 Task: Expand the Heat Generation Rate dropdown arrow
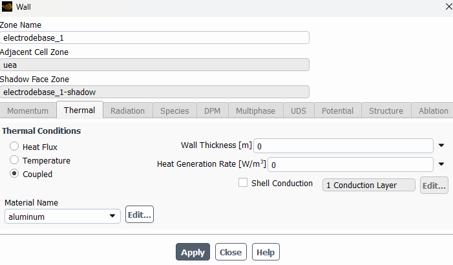pyautogui.click(x=442, y=164)
